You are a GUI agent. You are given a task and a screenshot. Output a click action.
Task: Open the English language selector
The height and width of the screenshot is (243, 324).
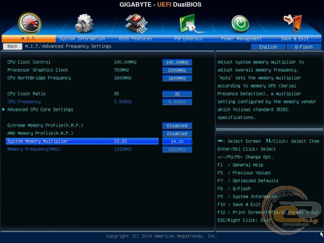(268, 47)
